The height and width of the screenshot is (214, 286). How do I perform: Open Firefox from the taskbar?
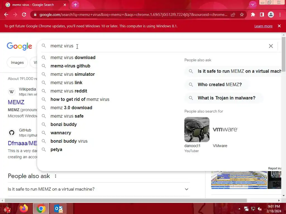click(24, 208)
